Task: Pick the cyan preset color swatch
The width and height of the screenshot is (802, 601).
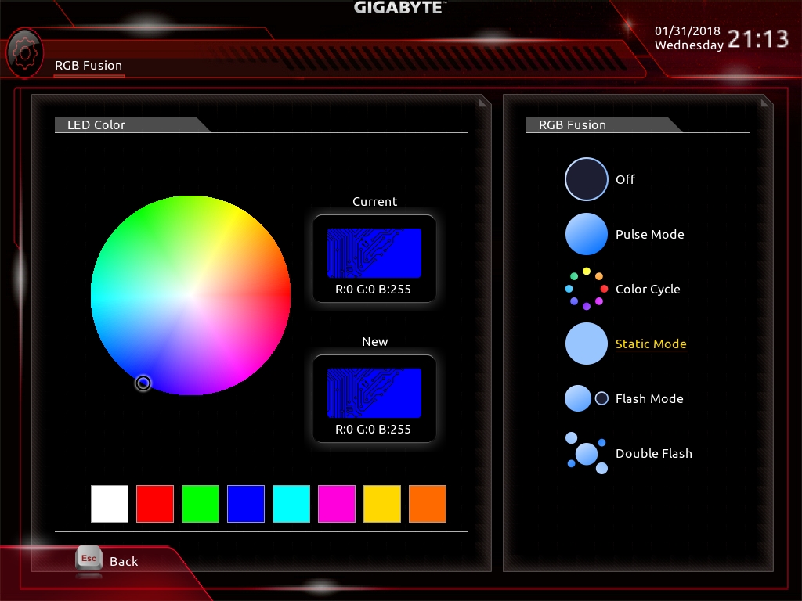Action: 291,504
